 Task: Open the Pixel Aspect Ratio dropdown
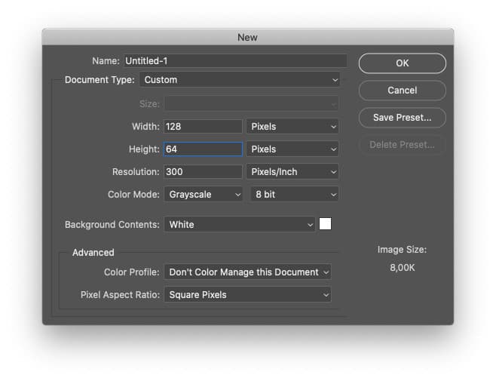pyautogui.click(x=248, y=295)
